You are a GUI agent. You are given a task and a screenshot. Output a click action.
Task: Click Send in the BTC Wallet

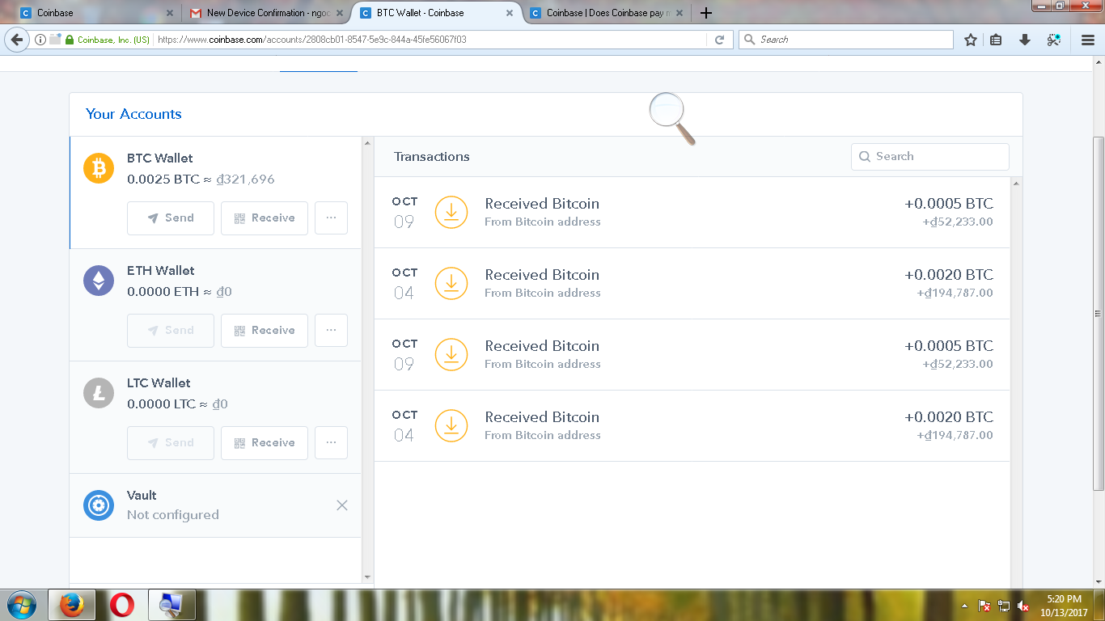(171, 218)
